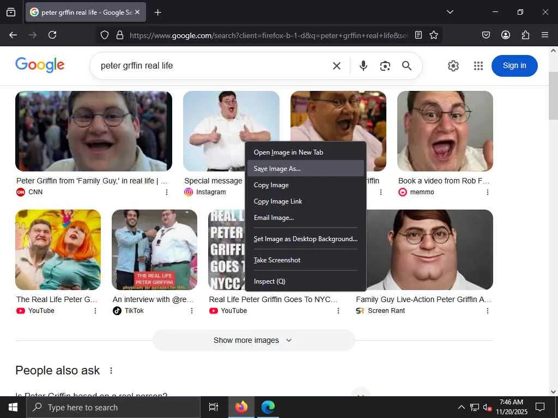
Task: Click the site padlock icon
Action: pyautogui.click(x=120, y=35)
